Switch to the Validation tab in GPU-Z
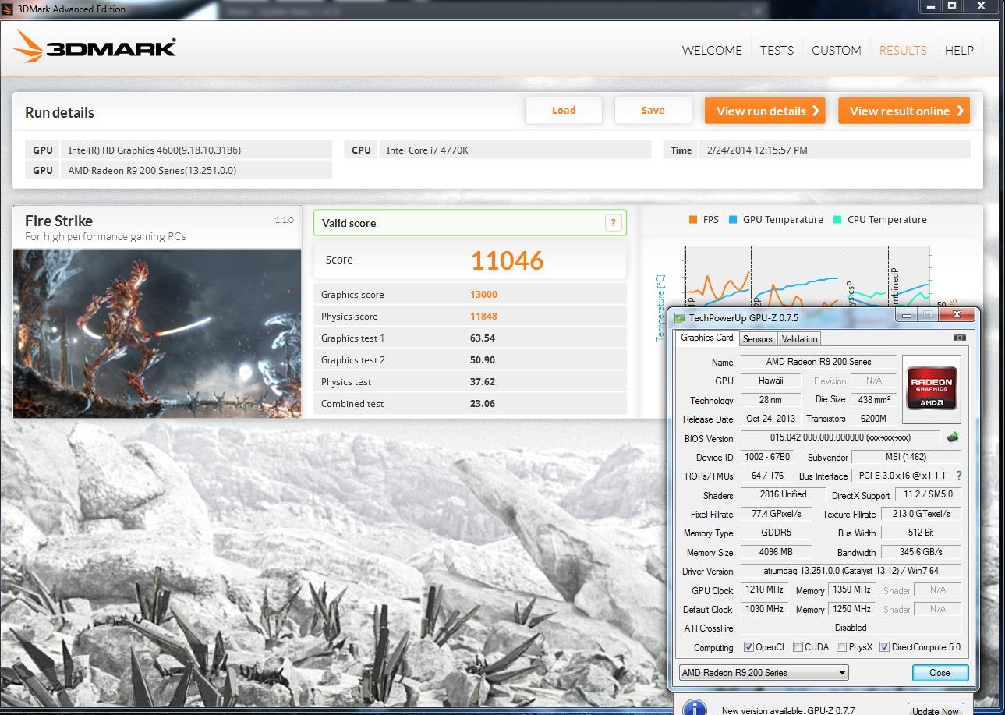1005x715 pixels. pyautogui.click(x=799, y=338)
